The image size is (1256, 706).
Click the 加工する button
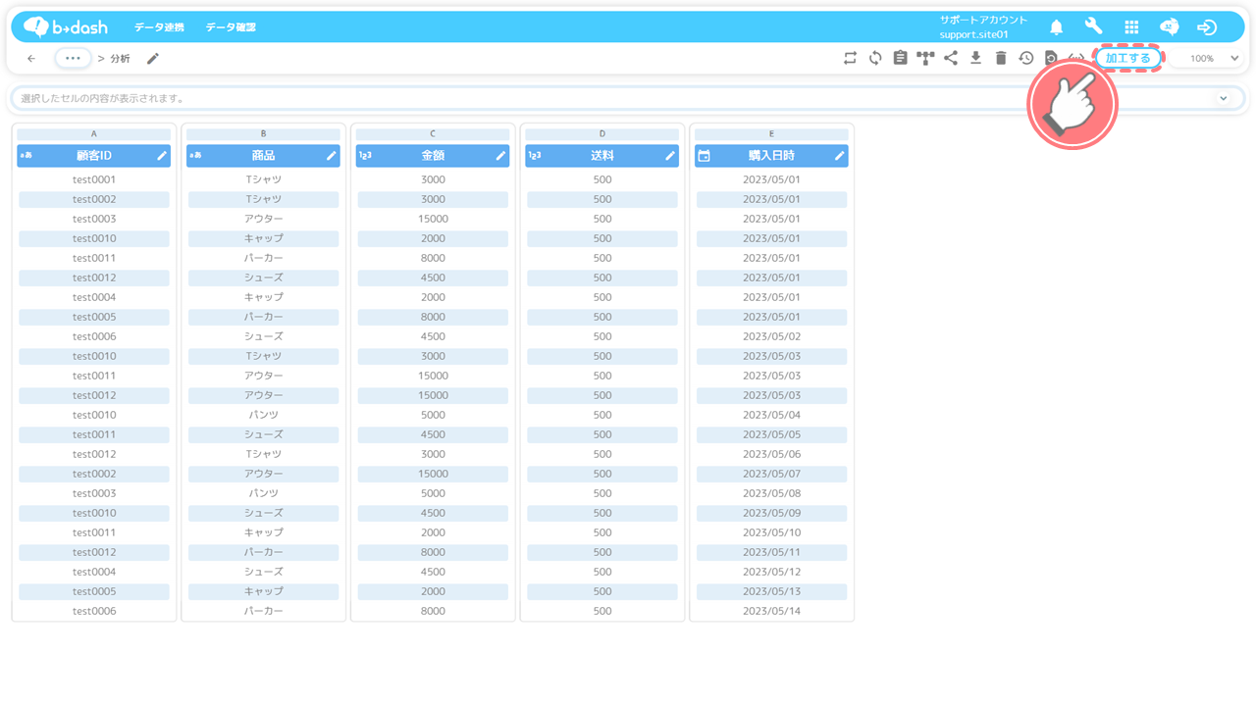pos(1127,59)
